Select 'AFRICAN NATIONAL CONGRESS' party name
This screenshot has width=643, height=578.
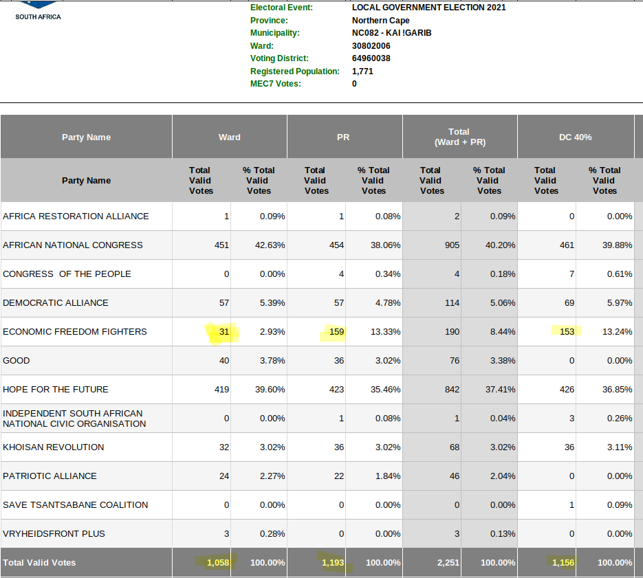[73, 245]
